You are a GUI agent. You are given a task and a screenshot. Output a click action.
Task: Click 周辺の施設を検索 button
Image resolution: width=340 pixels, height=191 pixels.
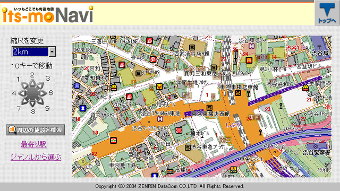36,129
